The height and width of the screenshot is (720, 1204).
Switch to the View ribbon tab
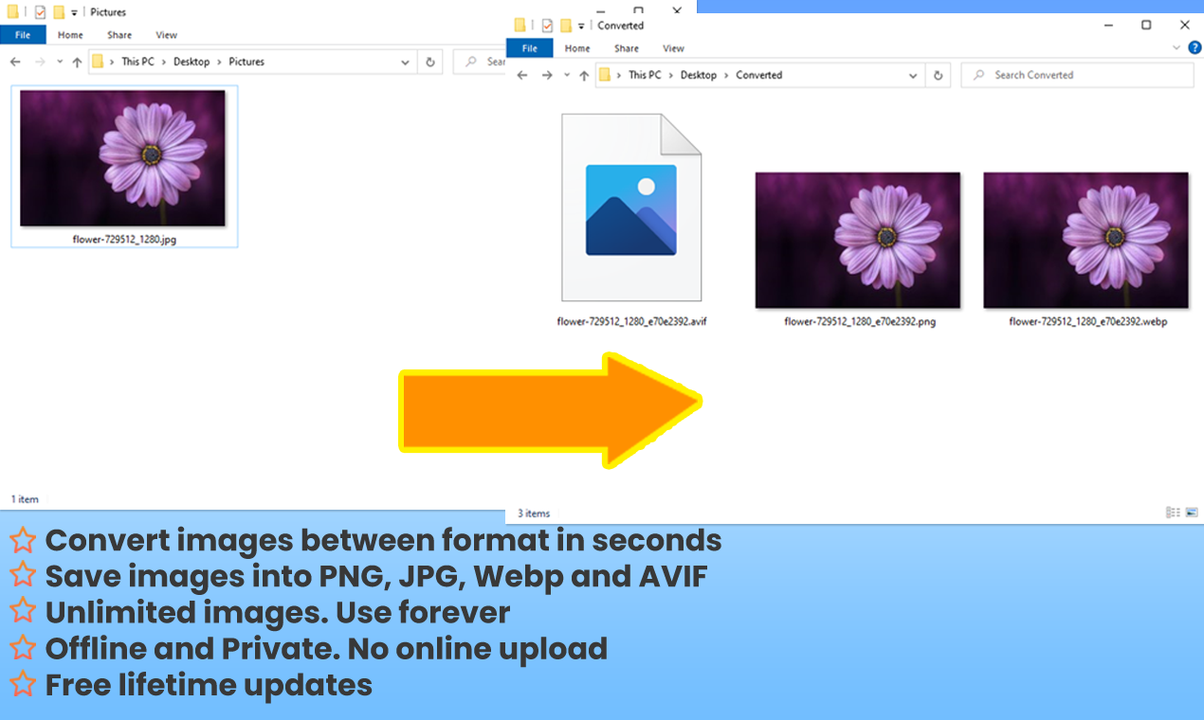click(x=673, y=48)
